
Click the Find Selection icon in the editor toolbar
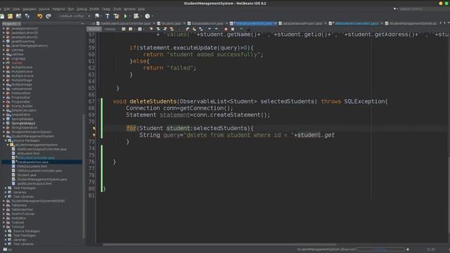tap(151, 29)
